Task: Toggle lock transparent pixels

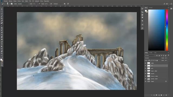Action: click(149, 60)
